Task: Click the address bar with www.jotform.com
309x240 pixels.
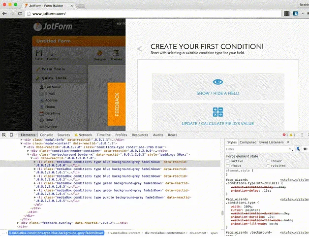Action: pyautogui.click(x=153, y=14)
